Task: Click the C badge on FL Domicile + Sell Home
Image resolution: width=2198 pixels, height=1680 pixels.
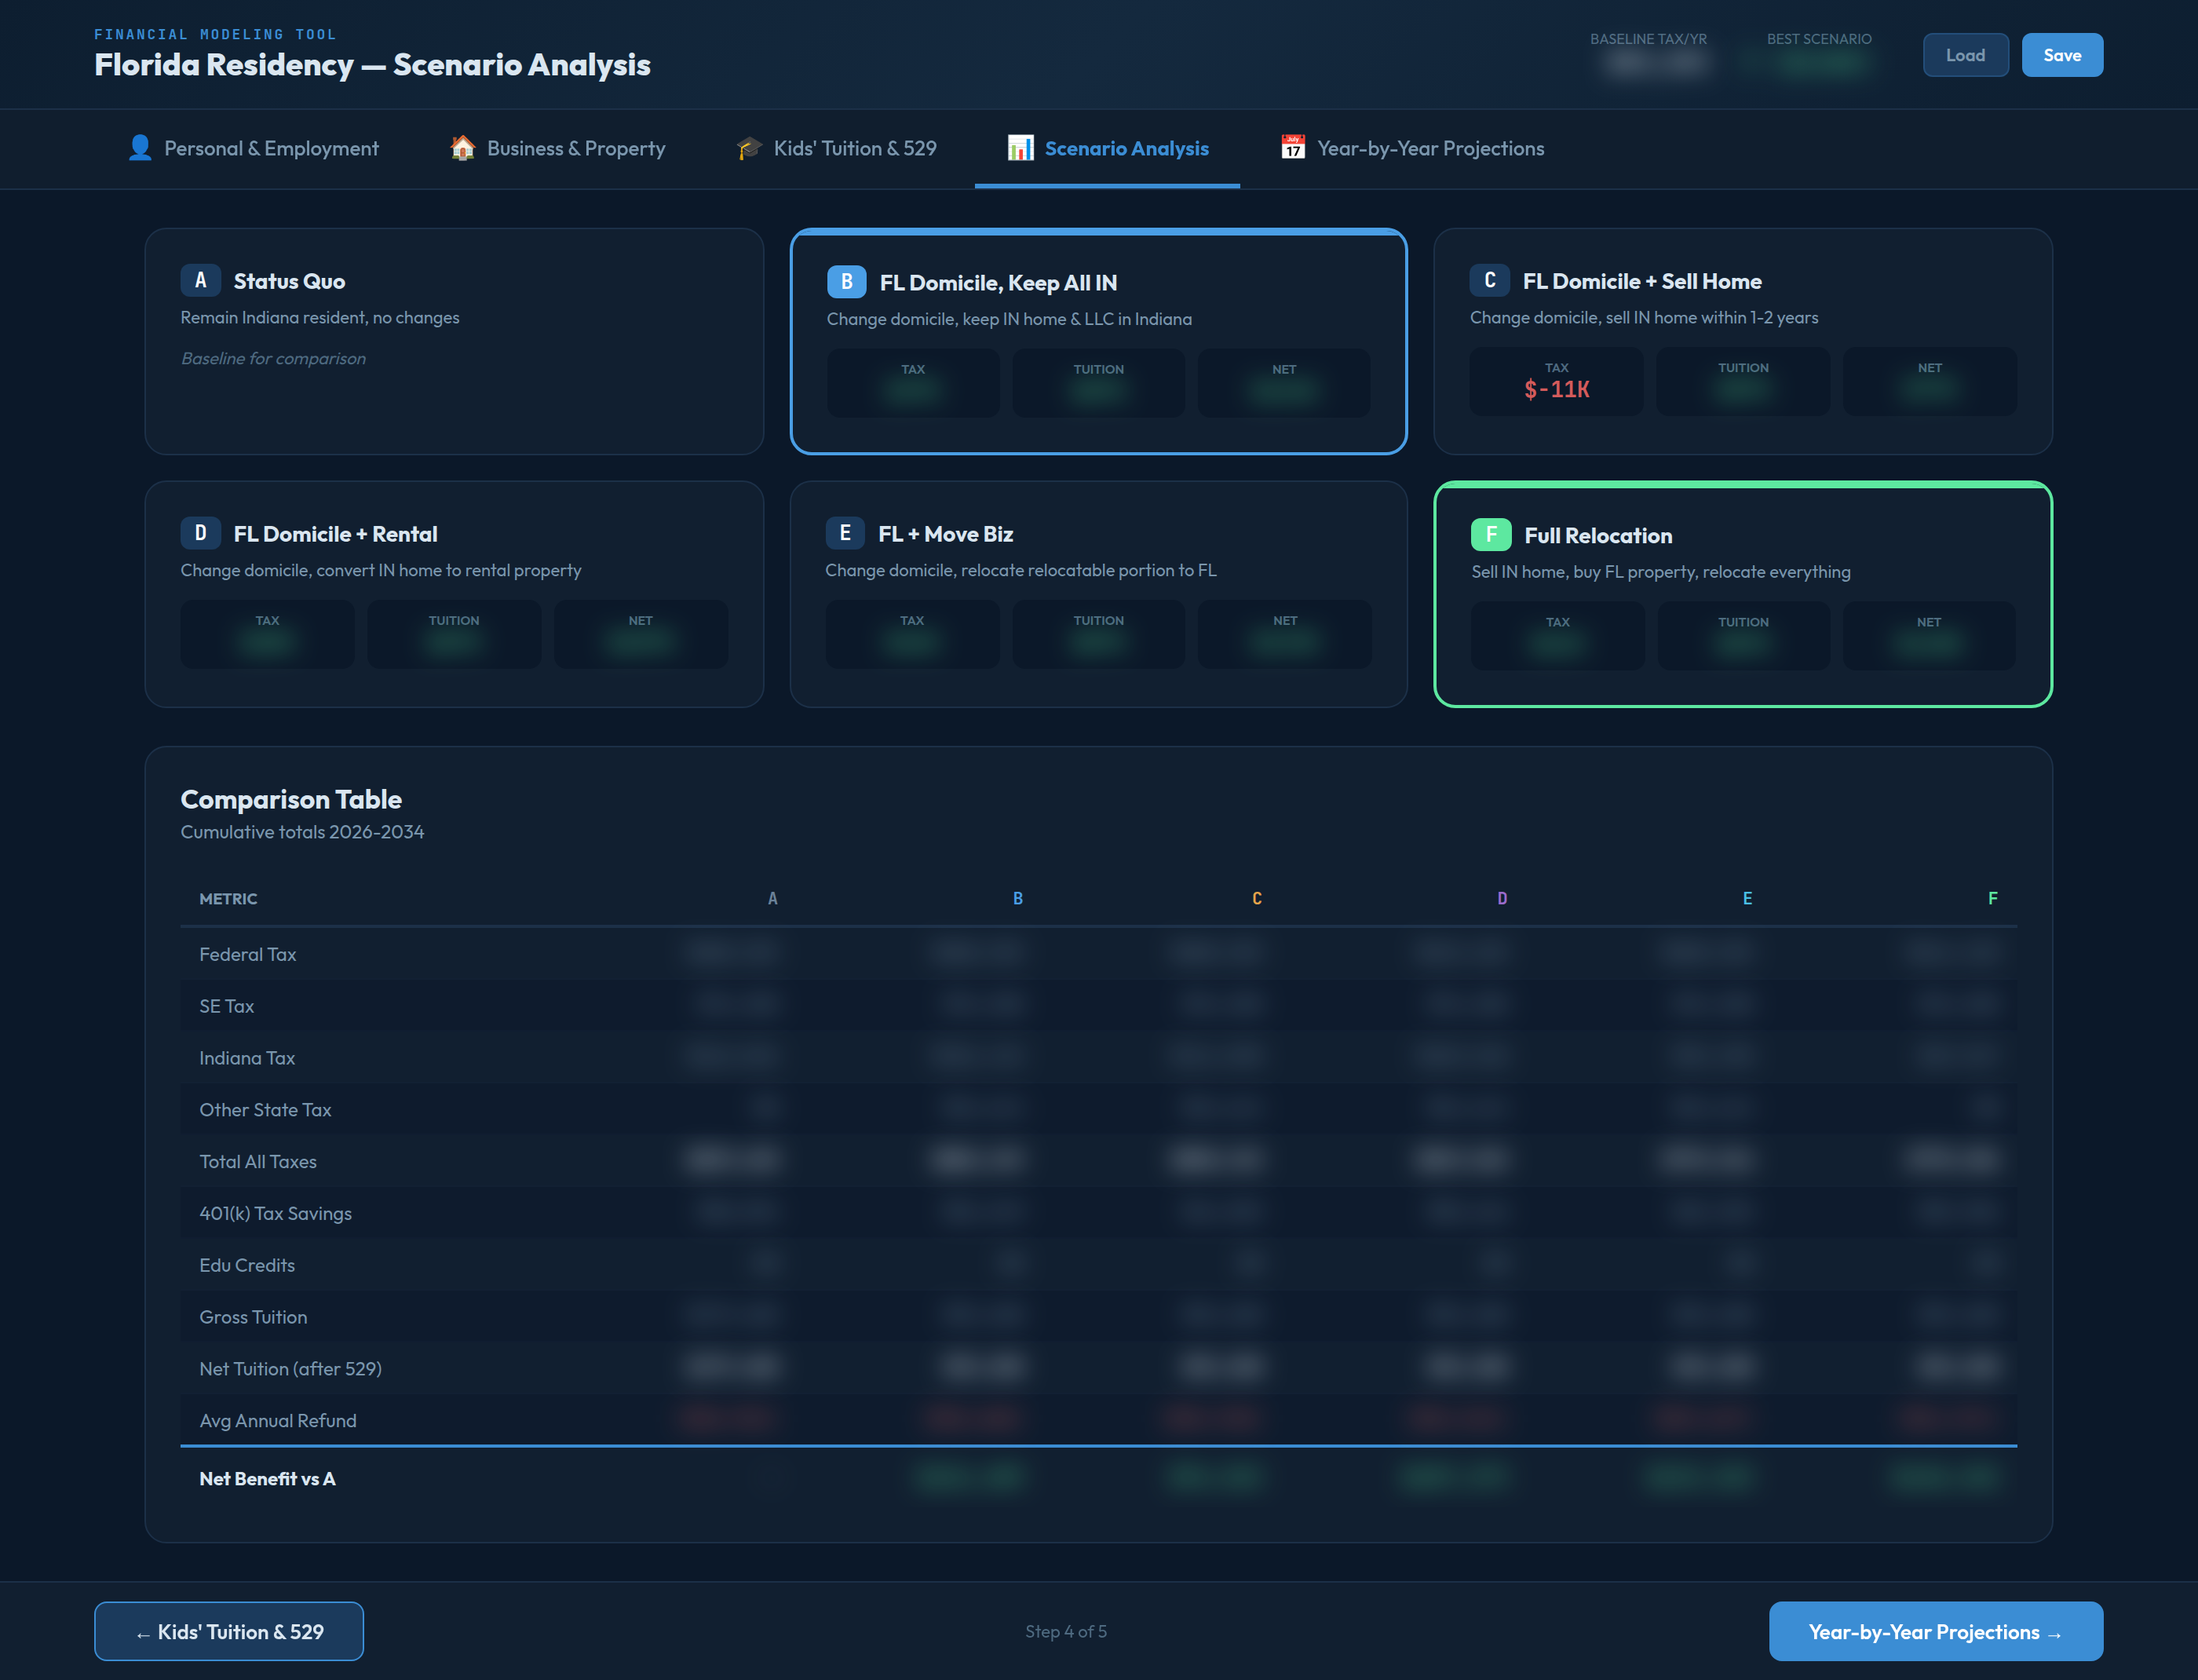Action: tap(1490, 281)
